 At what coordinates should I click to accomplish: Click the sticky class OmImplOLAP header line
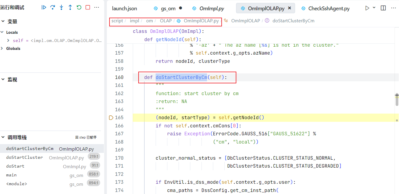tap(168, 31)
